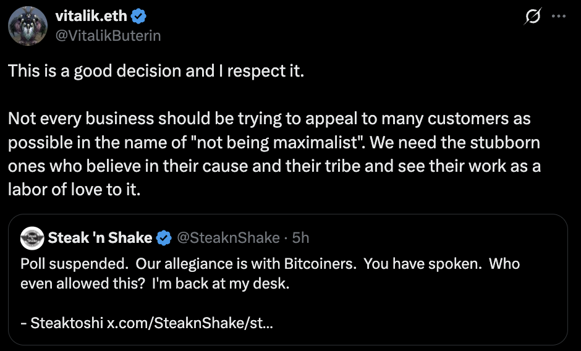This screenshot has width=581, height=351.
Task: Click the Steak 'n Shake round avatar
Action: 31,237
